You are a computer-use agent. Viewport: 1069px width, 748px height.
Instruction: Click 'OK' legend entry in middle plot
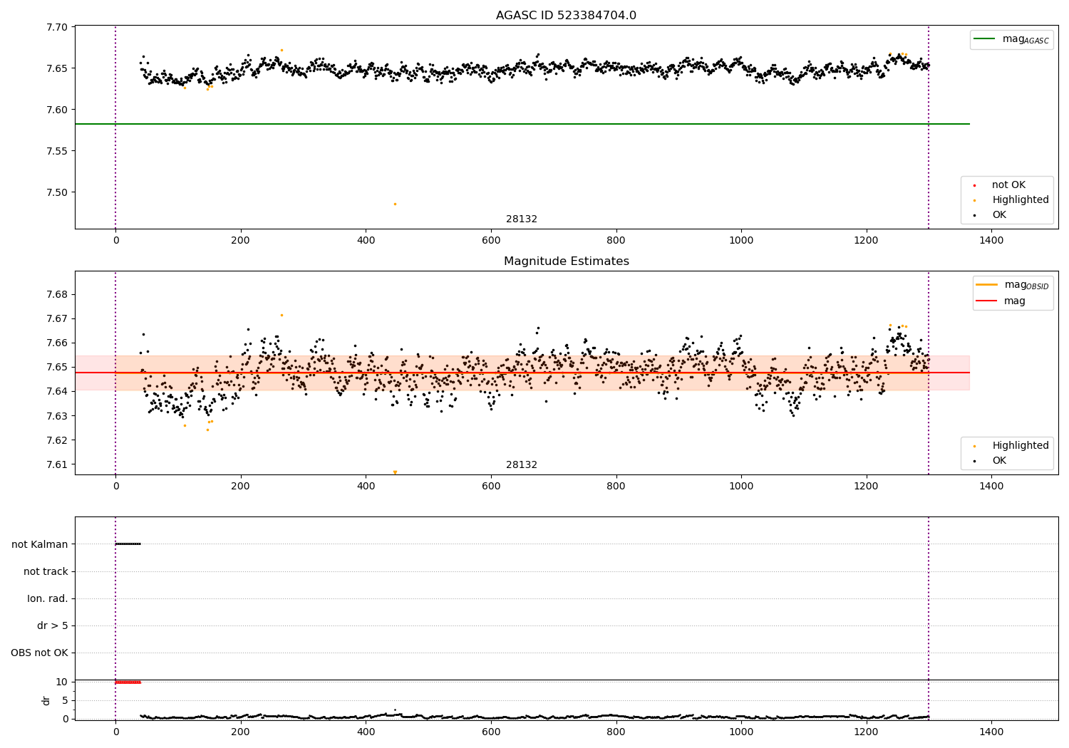(x=991, y=461)
